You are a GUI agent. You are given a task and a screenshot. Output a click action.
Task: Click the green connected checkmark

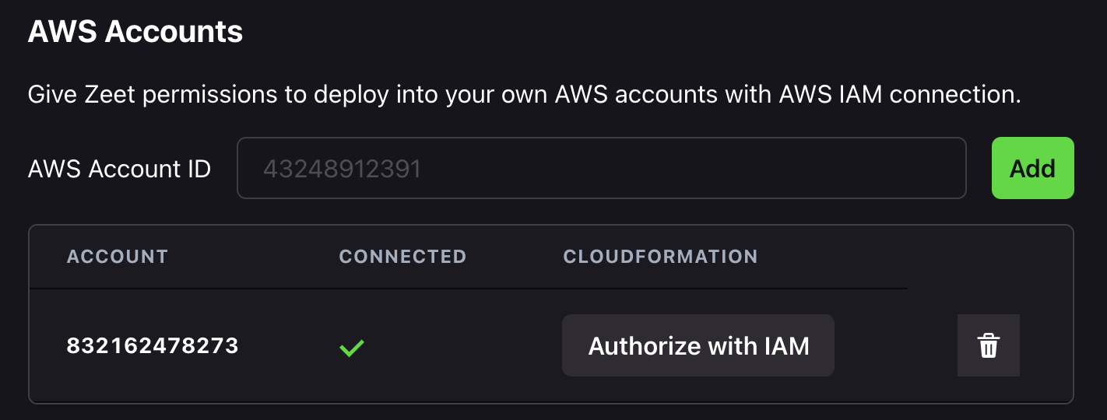[352, 347]
